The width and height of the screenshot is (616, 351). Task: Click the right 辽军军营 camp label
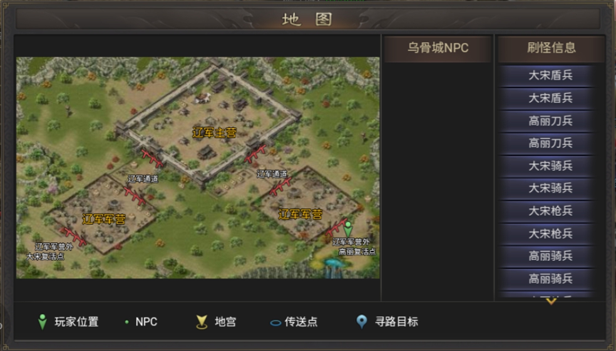click(300, 215)
